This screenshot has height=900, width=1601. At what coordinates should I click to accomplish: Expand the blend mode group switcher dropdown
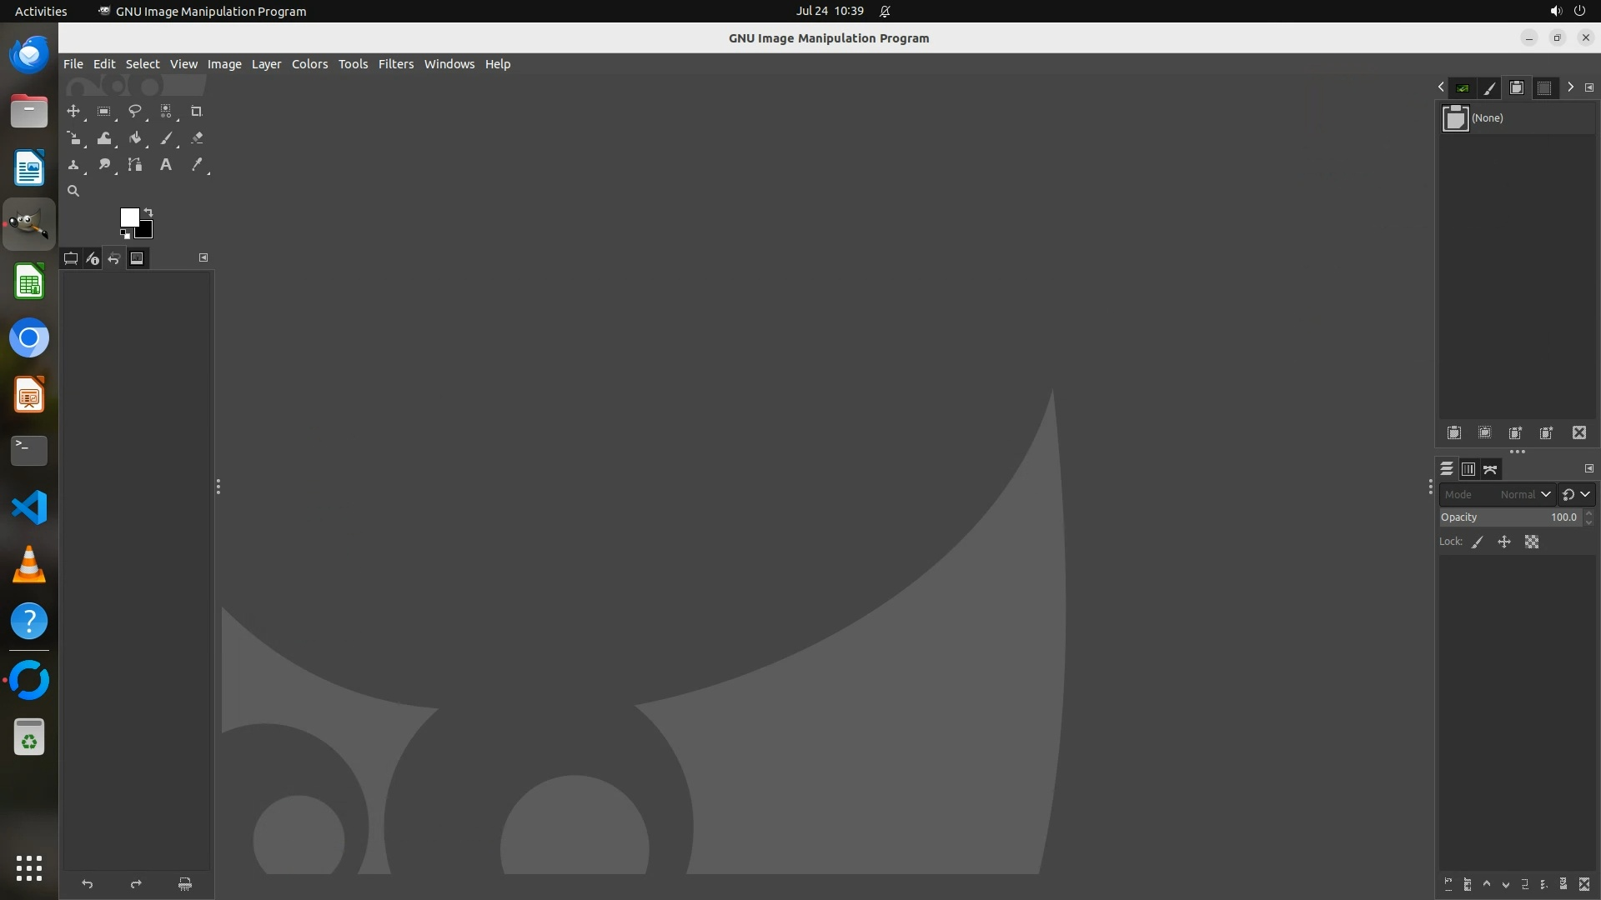pyautogui.click(x=1576, y=495)
